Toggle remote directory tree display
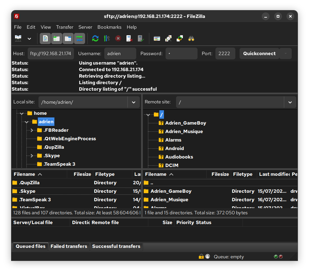Viewport: 309px width, 273px height. click(x=68, y=38)
